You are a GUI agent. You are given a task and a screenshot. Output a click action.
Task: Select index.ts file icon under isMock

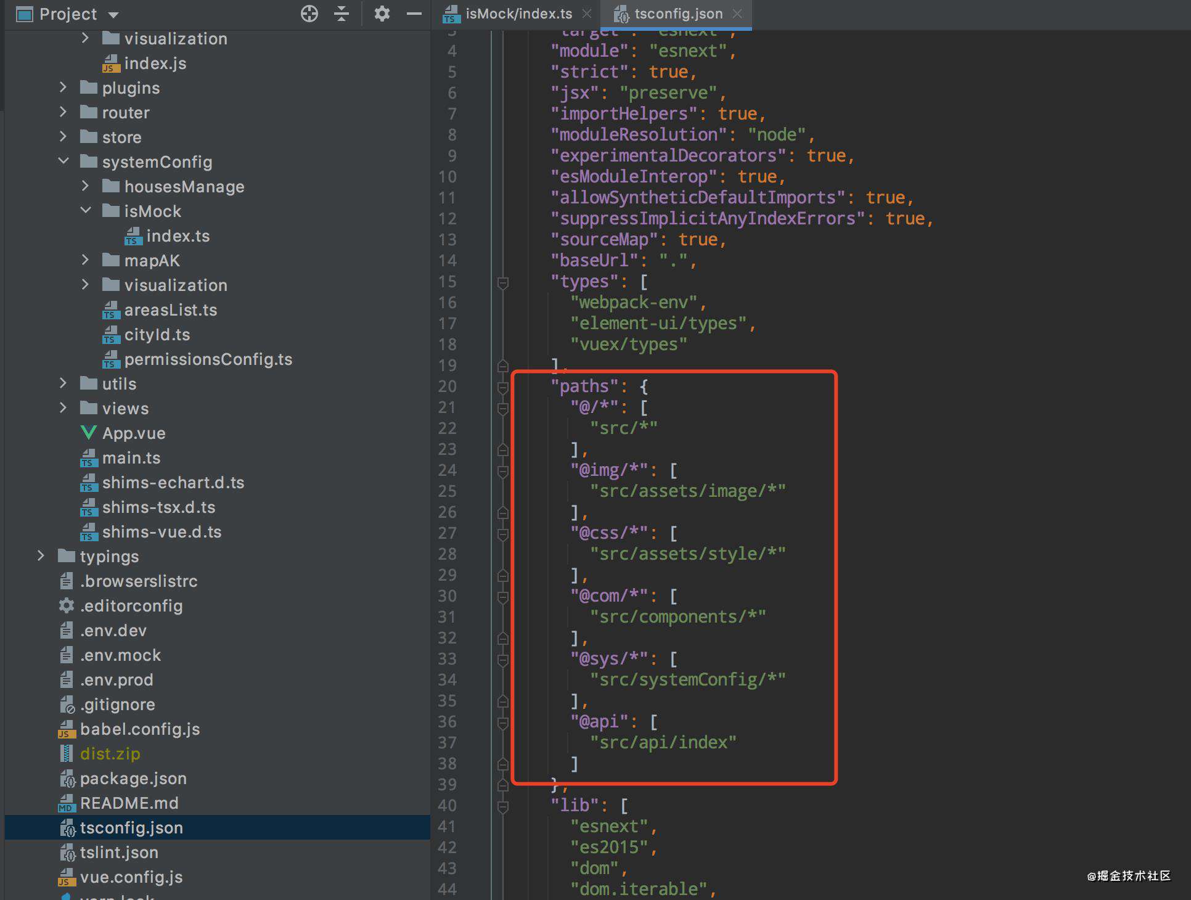coord(133,236)
